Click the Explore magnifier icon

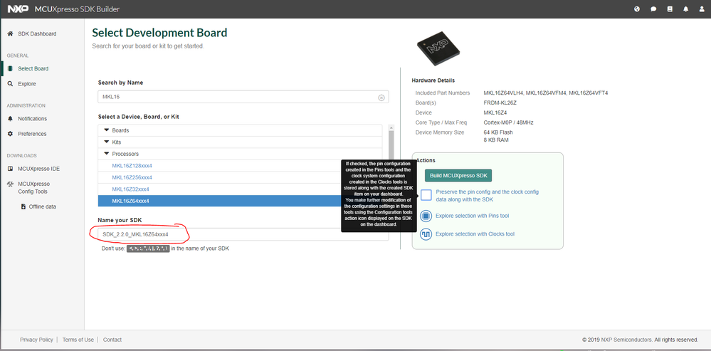point(10,84)
